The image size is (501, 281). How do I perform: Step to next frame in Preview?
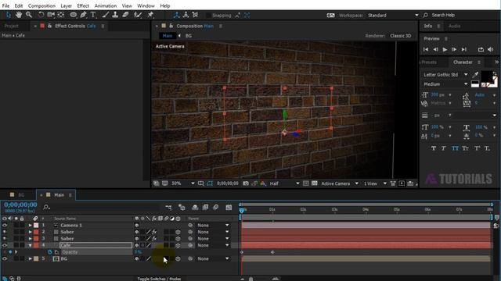454,49
